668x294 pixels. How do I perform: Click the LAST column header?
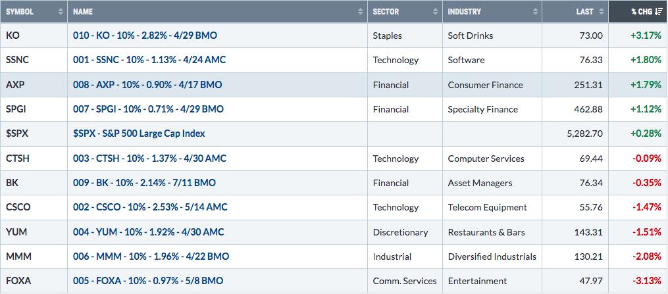tap(575, 11)
